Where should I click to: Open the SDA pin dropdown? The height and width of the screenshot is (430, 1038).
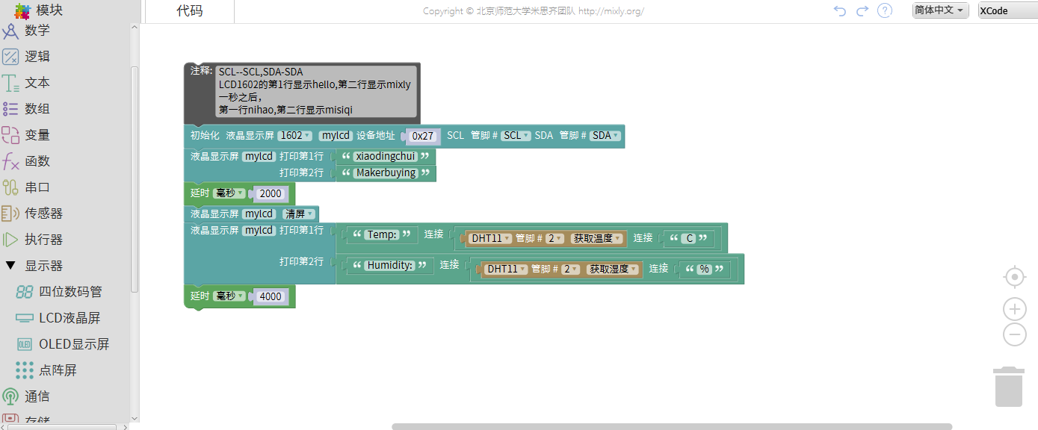point(605,136)
